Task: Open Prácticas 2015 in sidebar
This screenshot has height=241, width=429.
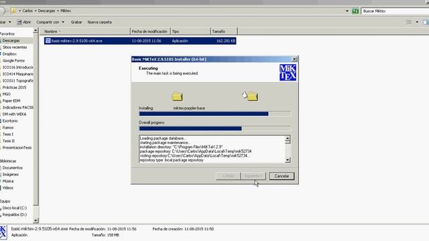Action: (14, 88)
